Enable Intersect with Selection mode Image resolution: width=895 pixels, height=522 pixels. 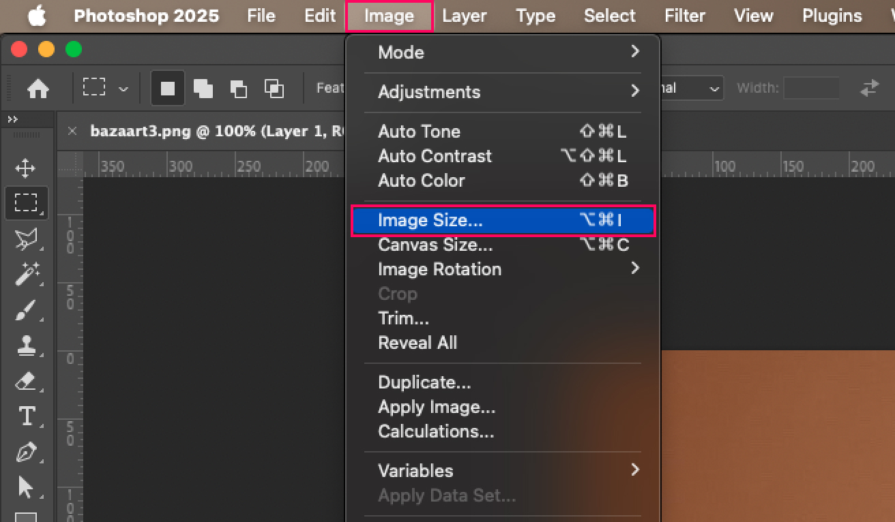(x=274, y=87)
